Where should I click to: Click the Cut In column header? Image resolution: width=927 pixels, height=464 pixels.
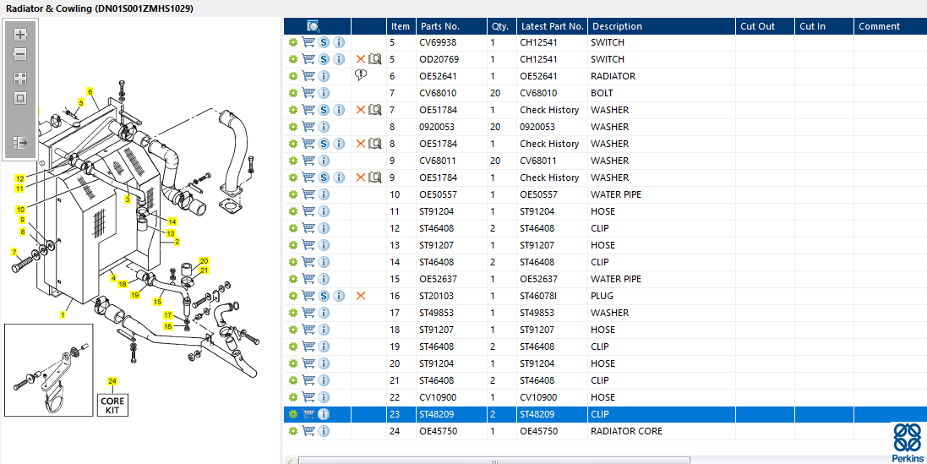(x=824, y=26)
